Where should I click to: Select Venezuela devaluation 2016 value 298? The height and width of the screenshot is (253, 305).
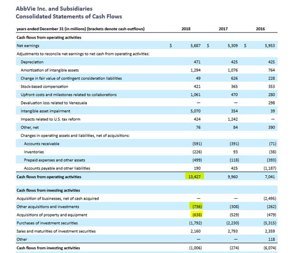pos(272,103)
